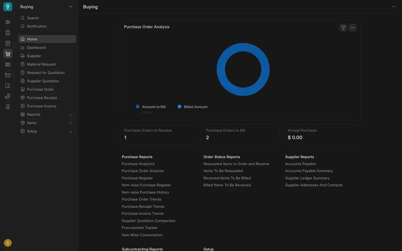Open Supplier from the sidebar

[x=47, y=56]
